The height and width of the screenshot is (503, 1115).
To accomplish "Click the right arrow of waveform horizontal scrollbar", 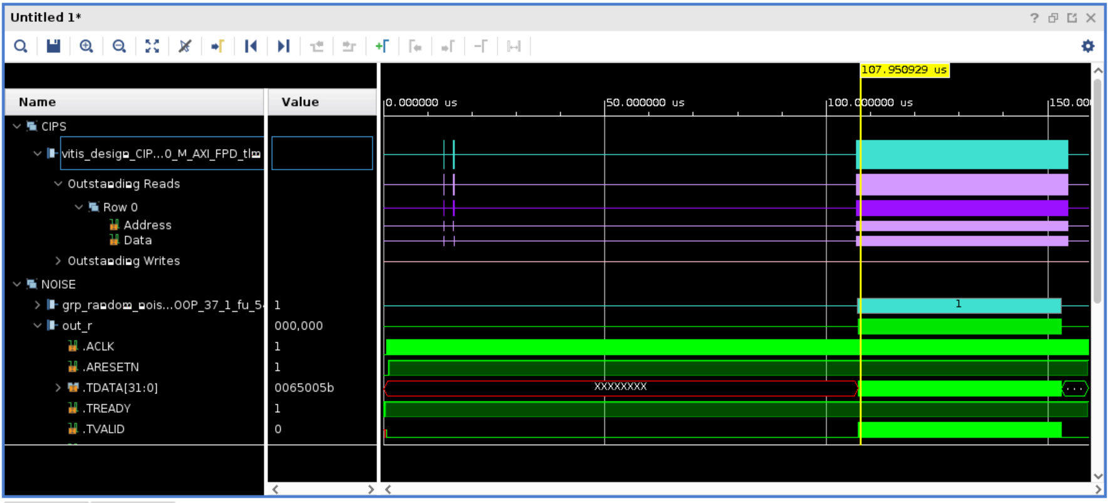I will pos(1097,489).
